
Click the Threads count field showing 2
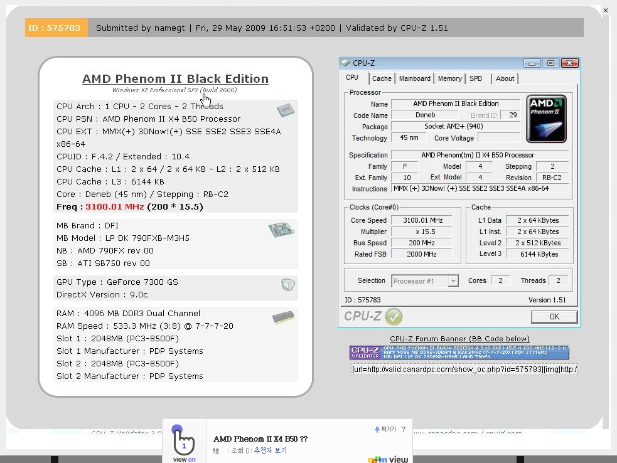click(559, 280)
